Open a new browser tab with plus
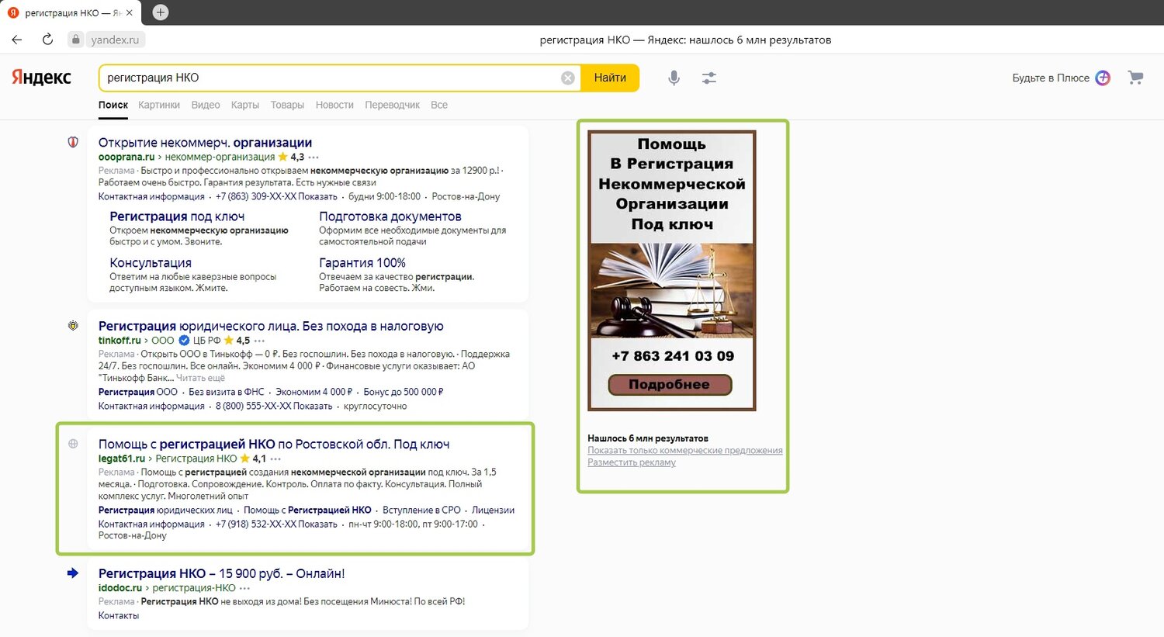Image resolution: width=1164 pixels, height=637 pixels. [x=160, y=12]
